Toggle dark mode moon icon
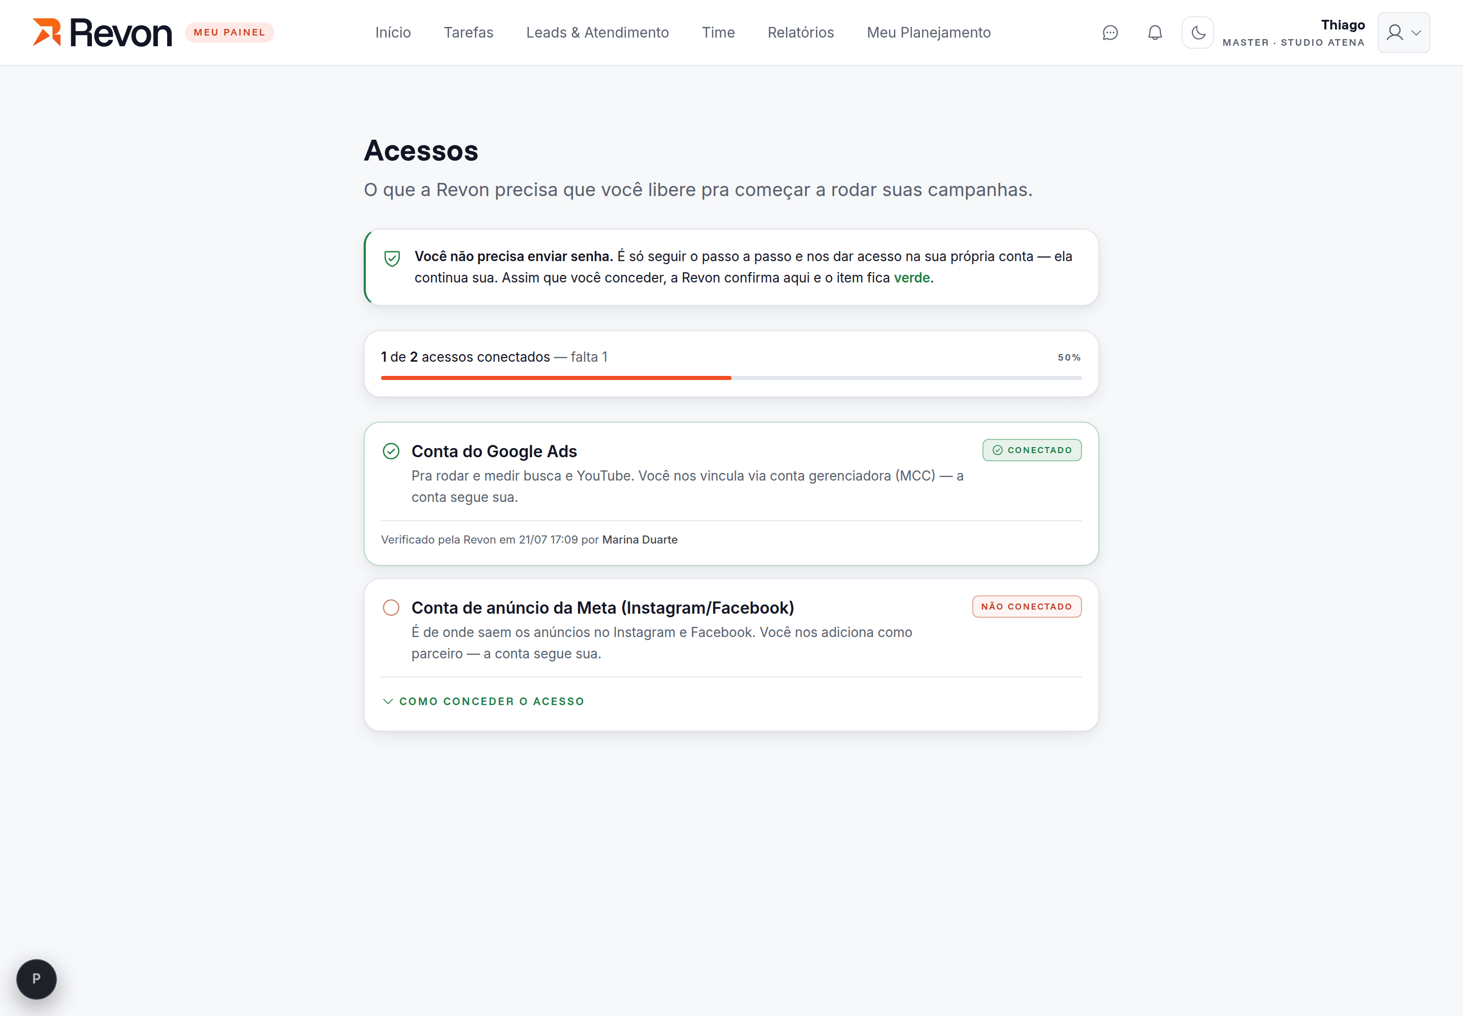Screen dimensions: 1463x1016 (x=1197, y=33)
